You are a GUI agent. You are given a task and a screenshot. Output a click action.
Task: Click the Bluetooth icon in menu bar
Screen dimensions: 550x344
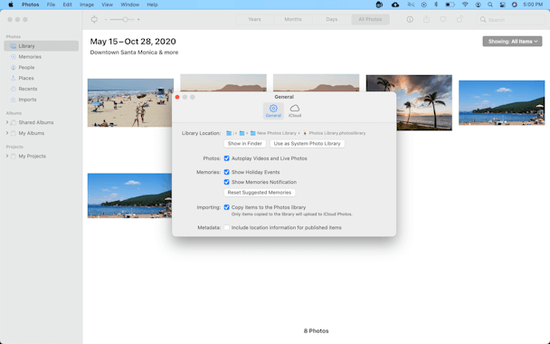pos(436,5)
